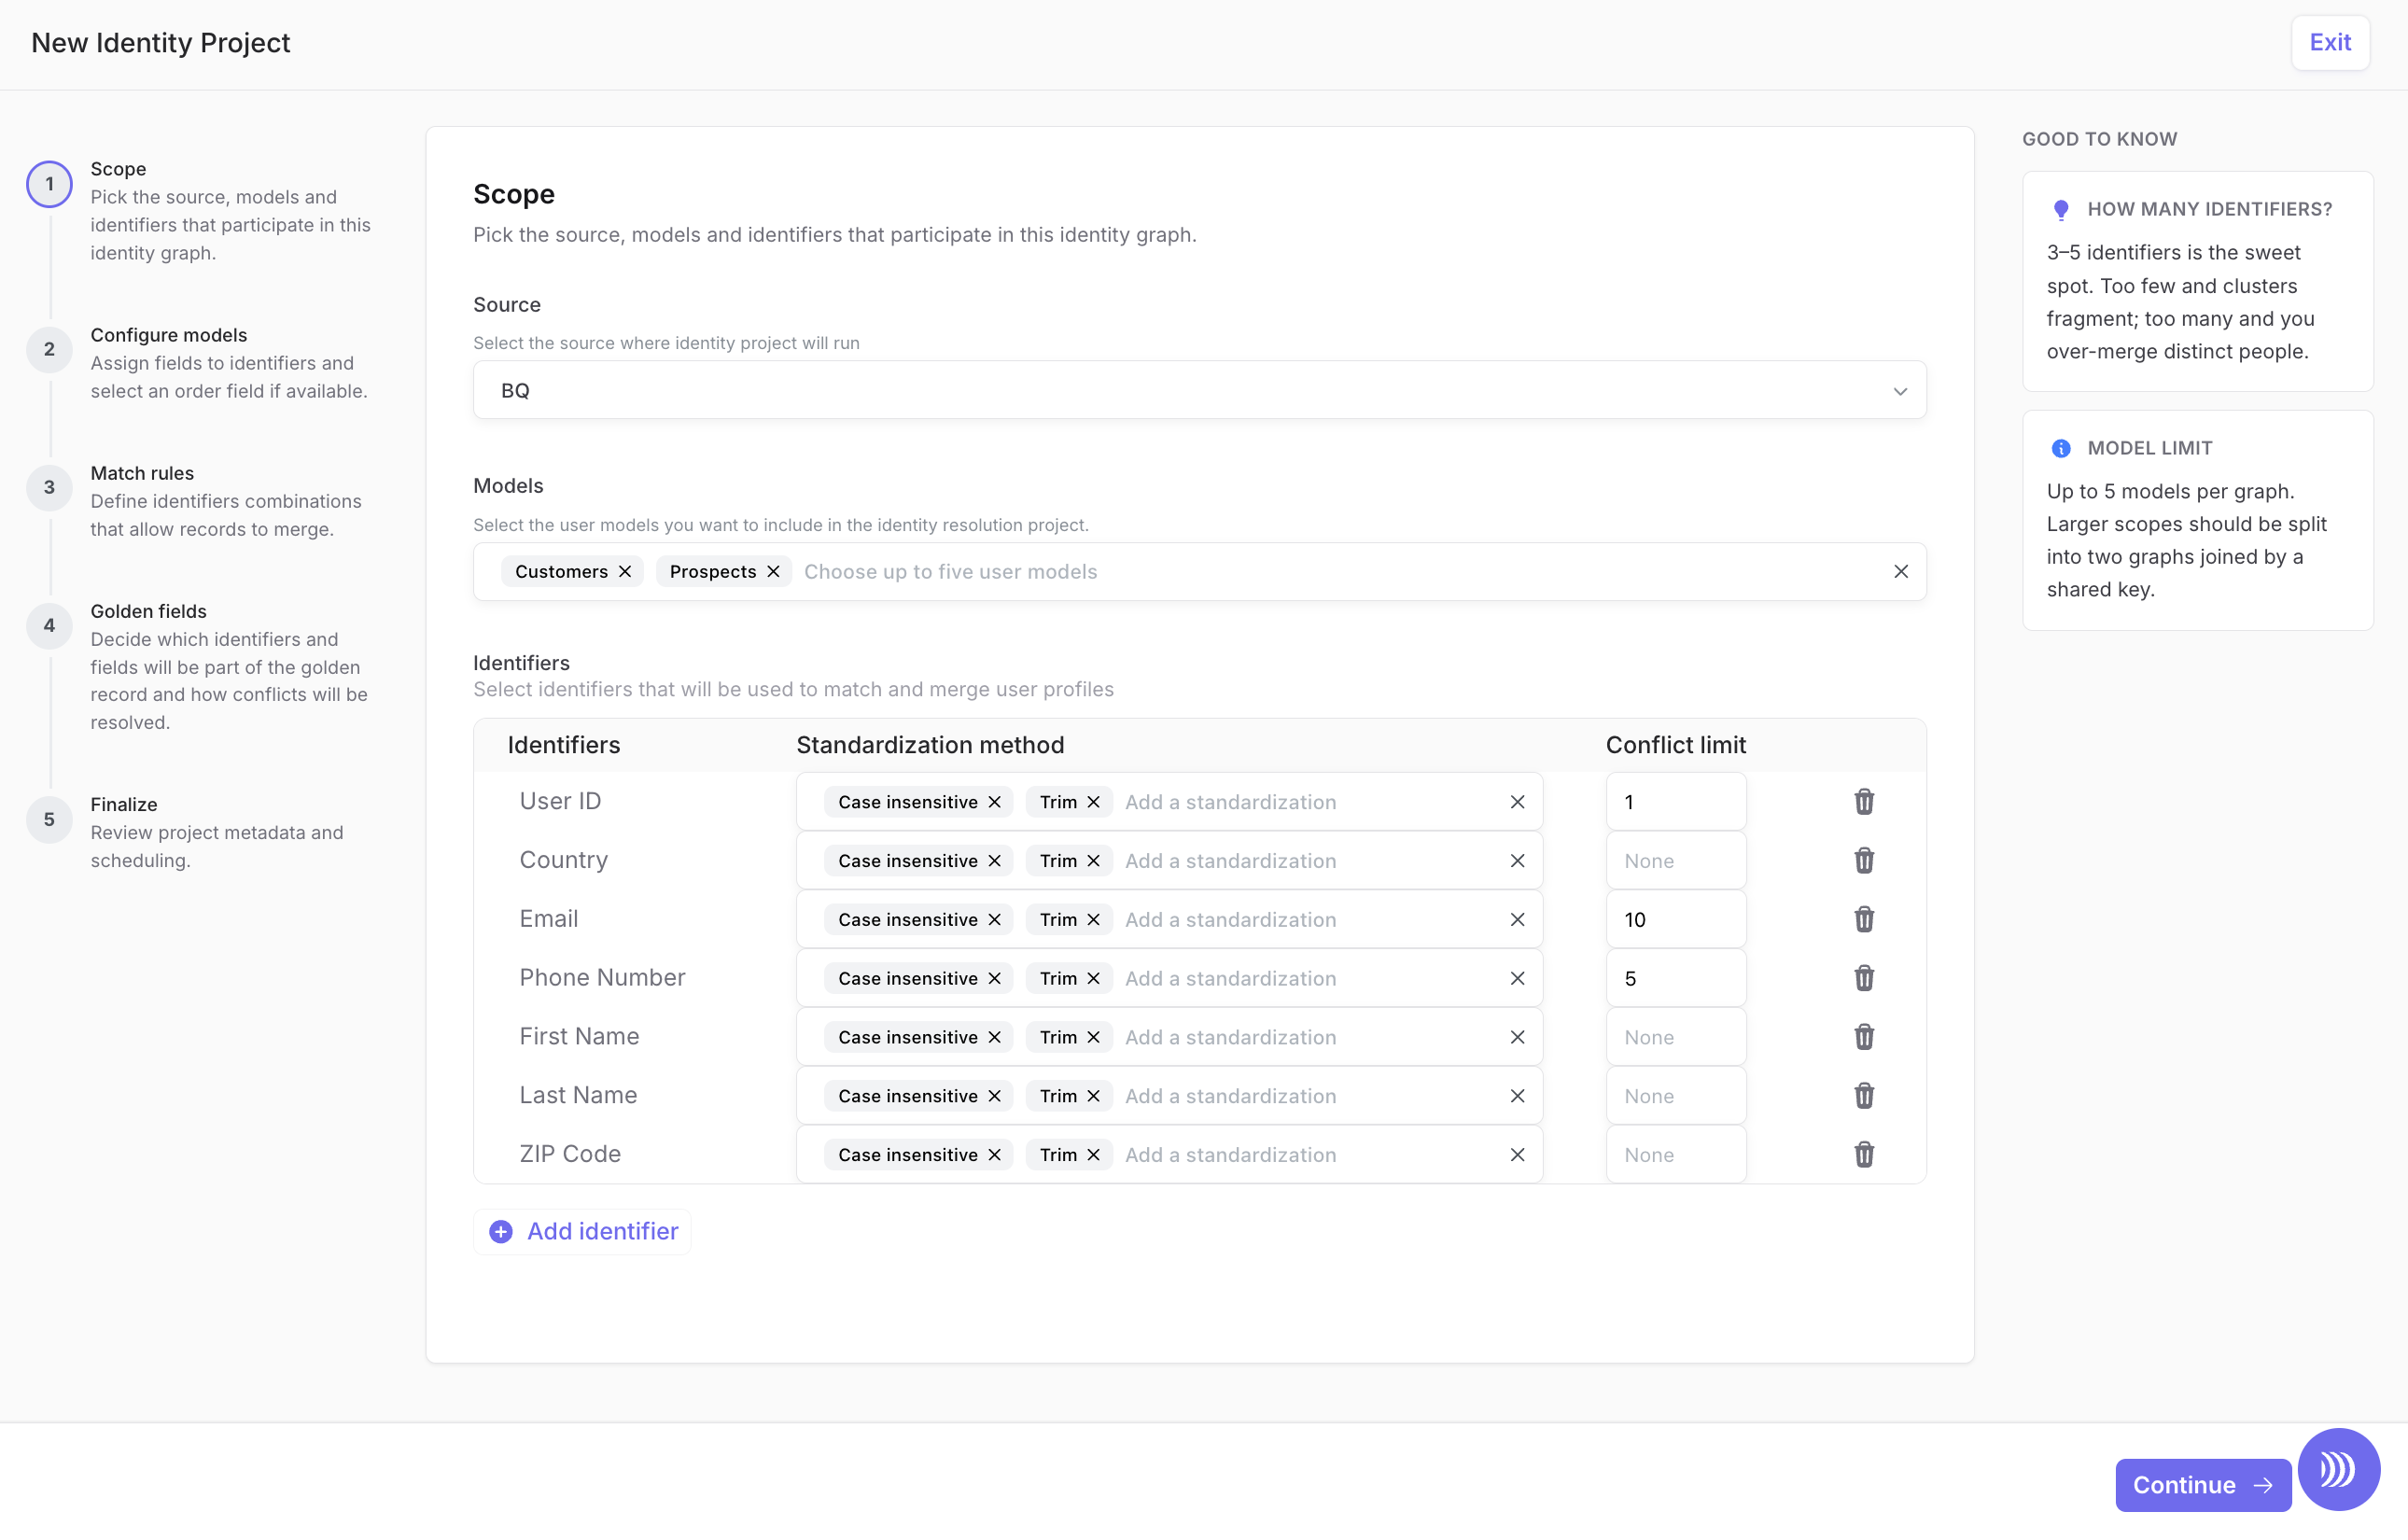The width and height of the screenshot is (2408, 1540).
Task: Edit the User ID conflict limit field
Action: pos(1676,802)
